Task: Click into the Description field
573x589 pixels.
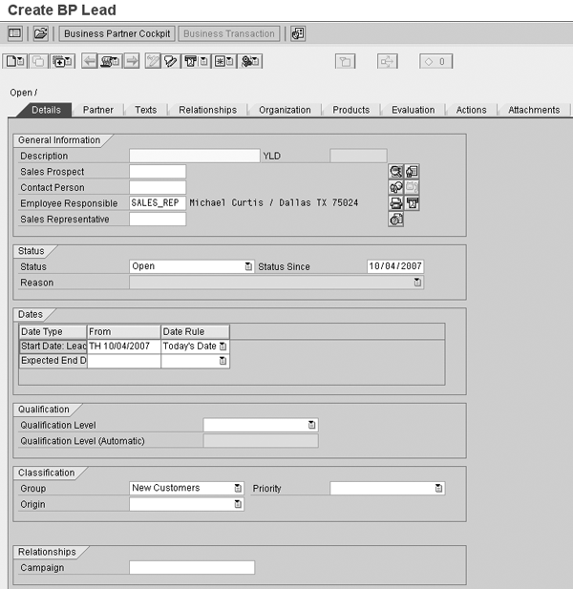Action: (194, 156)
